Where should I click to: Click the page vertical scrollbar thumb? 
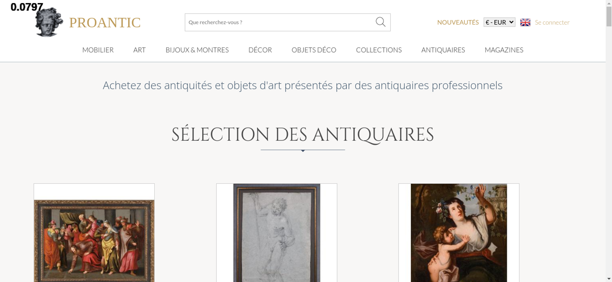tap(609, 16)
